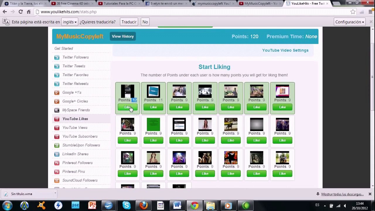375x211 pixels.
Task: Click the Chrome taskbar icon
Action: point(194,205)
